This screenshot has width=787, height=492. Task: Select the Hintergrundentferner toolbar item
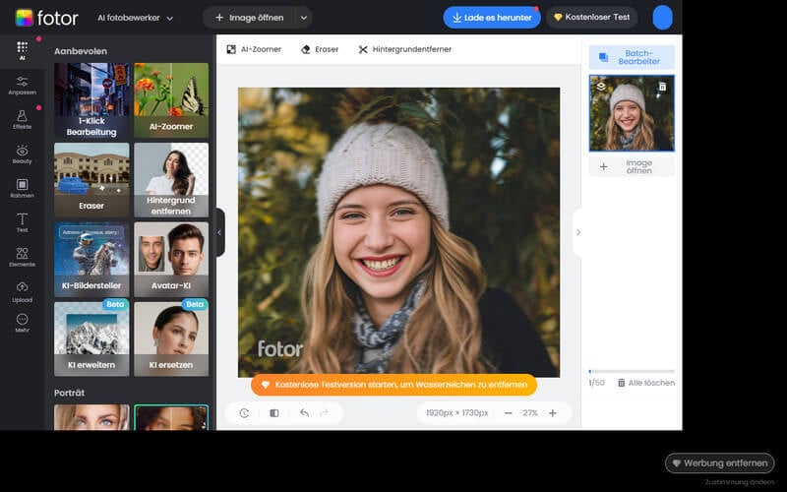click(405, 49)
